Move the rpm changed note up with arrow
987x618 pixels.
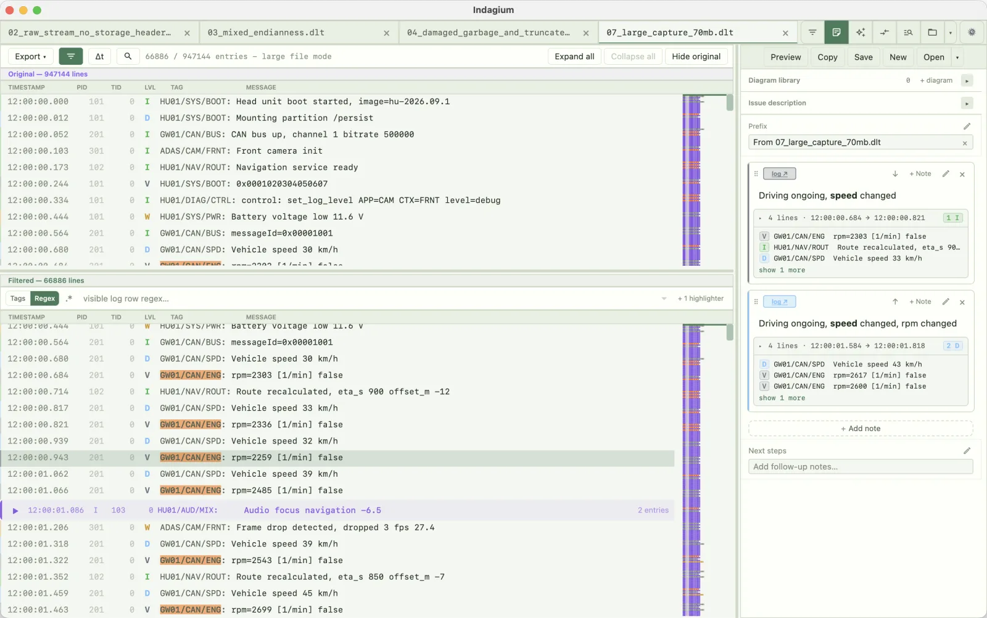tap(895, 302)
